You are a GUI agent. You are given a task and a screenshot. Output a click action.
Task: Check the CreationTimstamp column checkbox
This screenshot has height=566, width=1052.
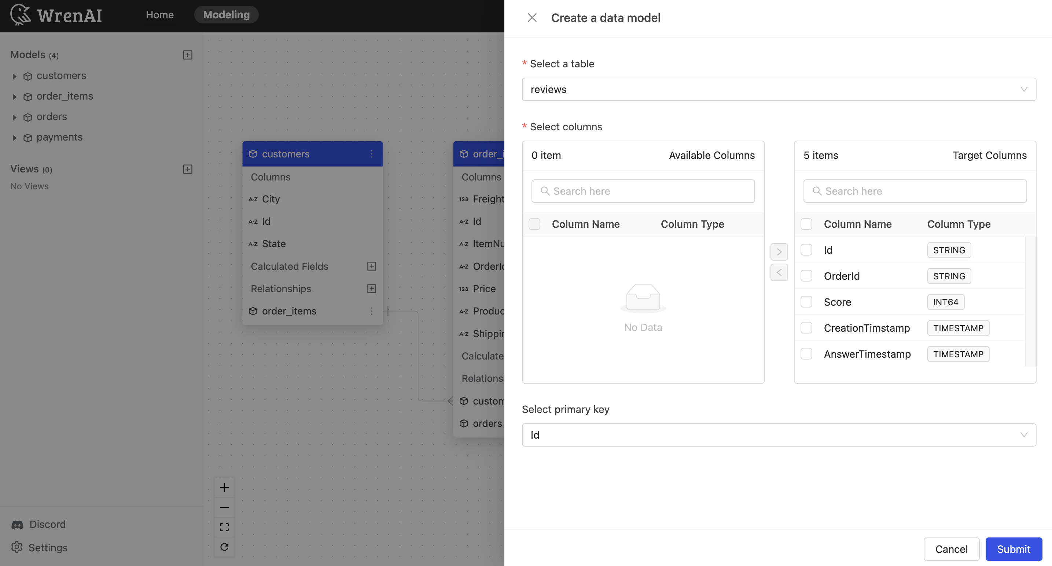click(806, 328)
